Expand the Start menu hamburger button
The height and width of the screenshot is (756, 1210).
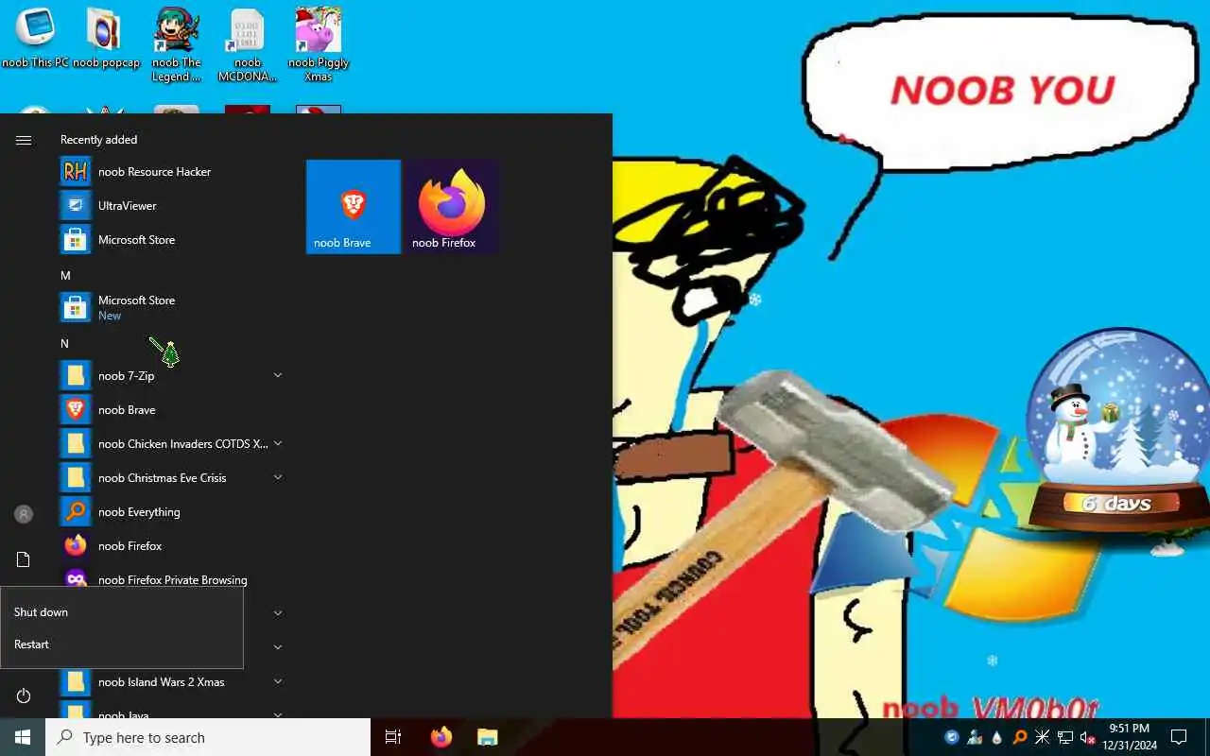24,140
